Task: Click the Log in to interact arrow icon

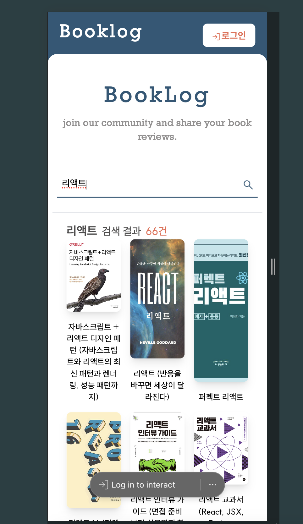Action: 103,485
